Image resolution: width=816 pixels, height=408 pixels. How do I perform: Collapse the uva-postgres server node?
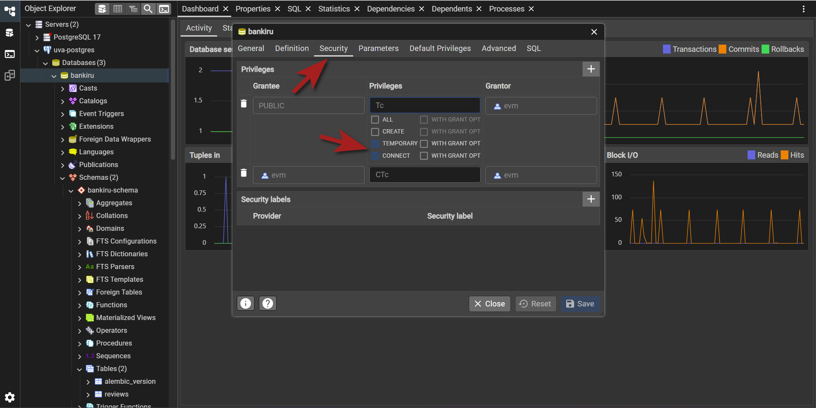pyautogui.click(x=37, y=50)
